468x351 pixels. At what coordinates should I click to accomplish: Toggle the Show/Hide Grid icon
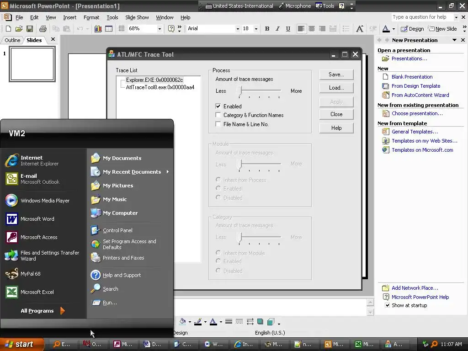[122, 29]
